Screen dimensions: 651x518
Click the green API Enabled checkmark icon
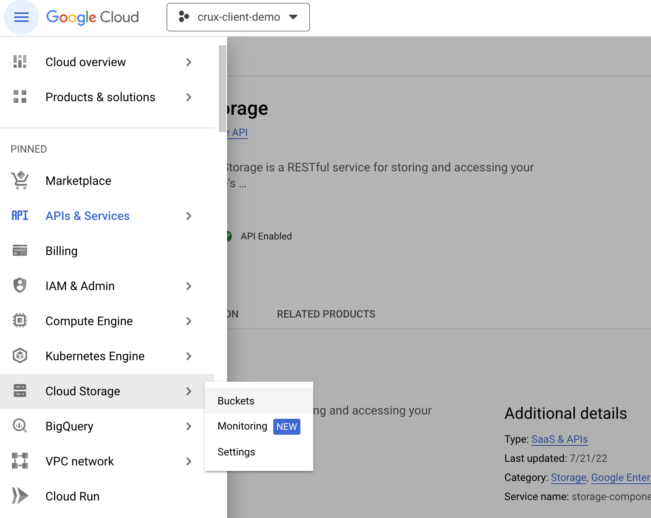[229, 236]
